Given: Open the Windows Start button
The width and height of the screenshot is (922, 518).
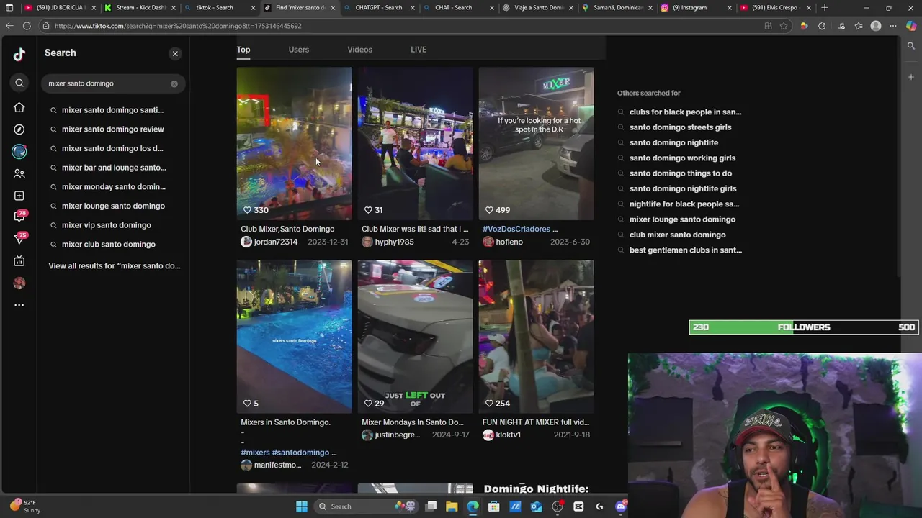Looking at the screenshot, I should (302, 506).
